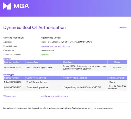This screenshot has height=119, width=131.
Task: Select the Pragmaticplay Limited service provider entry
Action: 82,87
